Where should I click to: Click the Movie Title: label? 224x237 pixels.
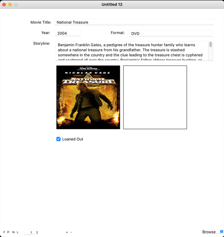point(41,22)
